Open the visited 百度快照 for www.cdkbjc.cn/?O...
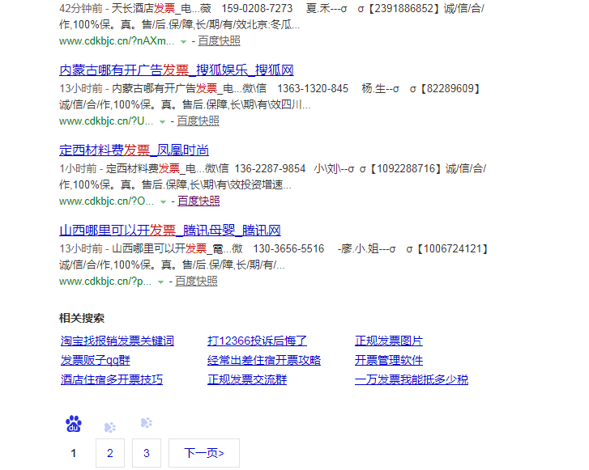 (198, 201)
